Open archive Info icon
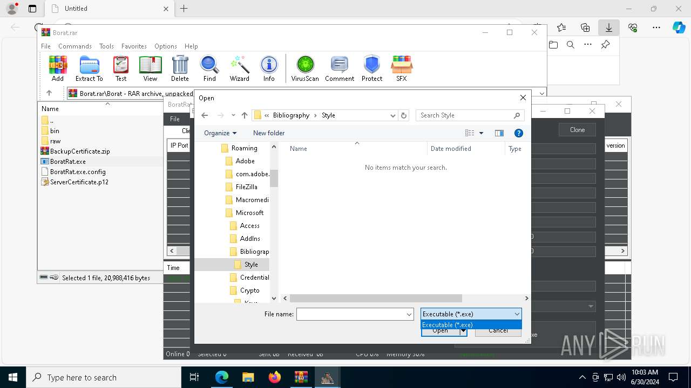The width and height of the screenshot is (691, 388). tap(269, 68)
